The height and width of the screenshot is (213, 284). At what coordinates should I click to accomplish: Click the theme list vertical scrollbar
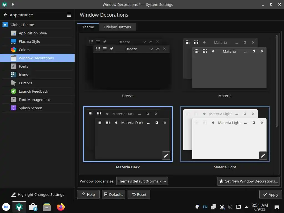277,81
